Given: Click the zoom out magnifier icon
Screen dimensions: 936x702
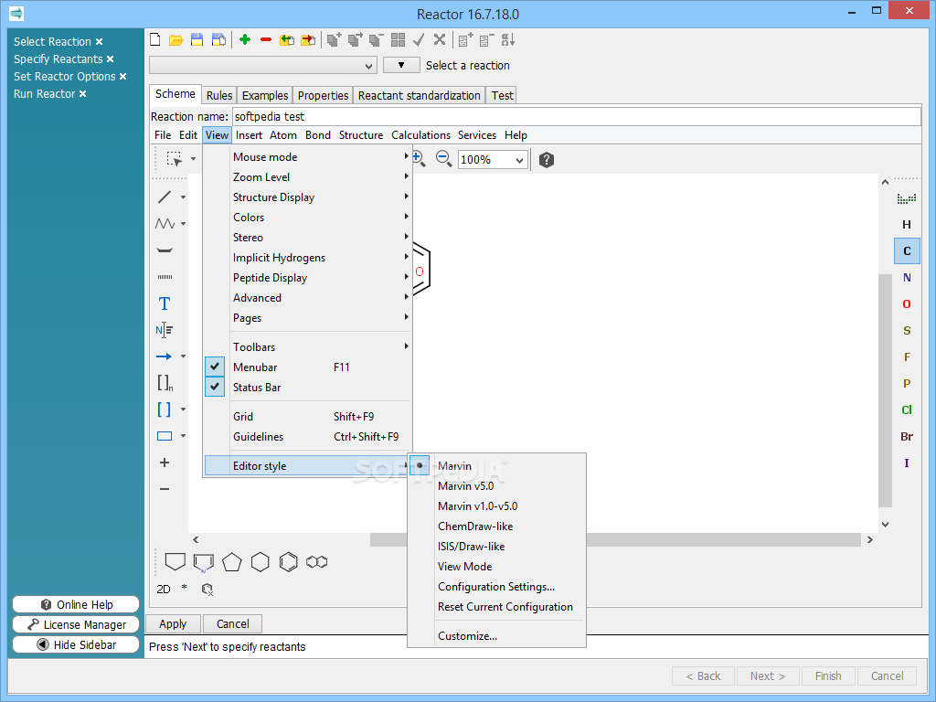Looking at the screenshot, I should (x=443, y=159).
